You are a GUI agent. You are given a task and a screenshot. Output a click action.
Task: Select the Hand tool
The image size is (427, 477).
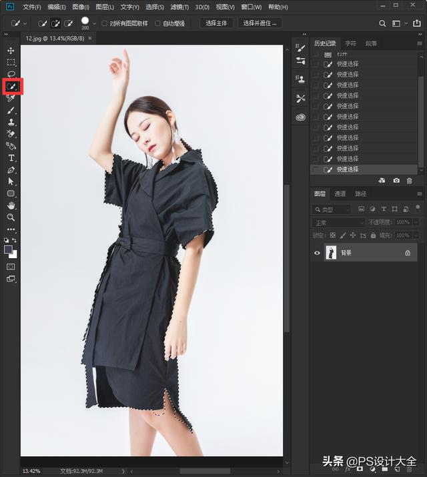click(x=11, y=205)
